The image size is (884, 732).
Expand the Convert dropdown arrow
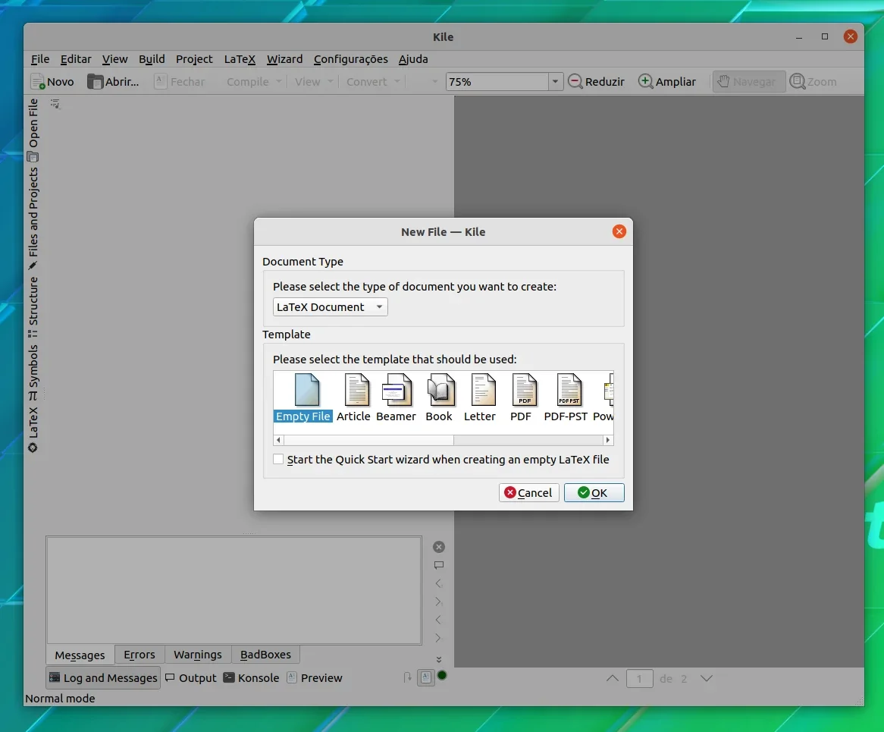click(397, 82)
